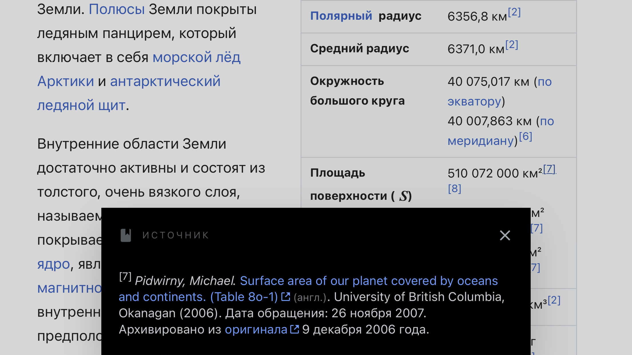Click reference [2] next to 6356,8 км

click(514, 12)
